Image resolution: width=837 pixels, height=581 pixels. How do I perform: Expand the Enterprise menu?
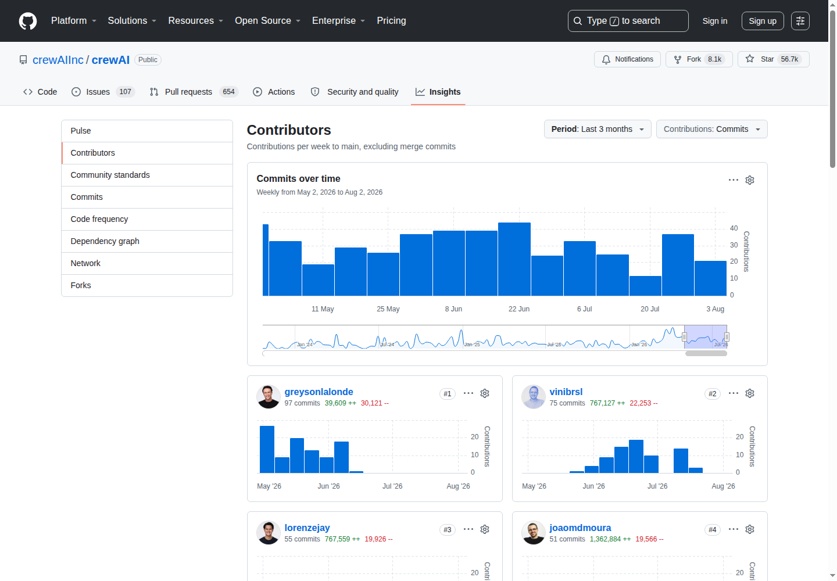tap(339, 21)
